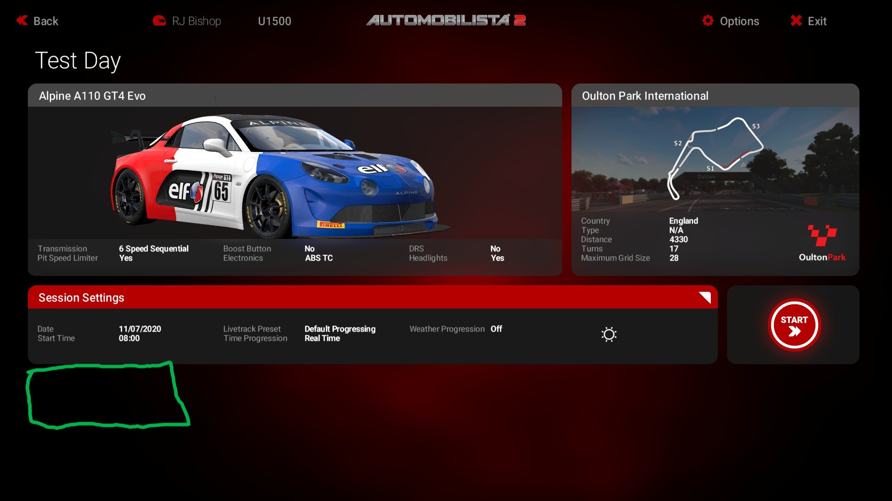Viewport: 892px width, 501px height.
Task: Click the Turns value 17
Action: pyautogui.click(x=674, y=249)
